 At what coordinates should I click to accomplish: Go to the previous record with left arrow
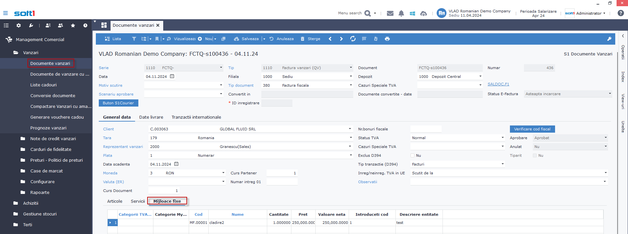(x=330, y=39)
